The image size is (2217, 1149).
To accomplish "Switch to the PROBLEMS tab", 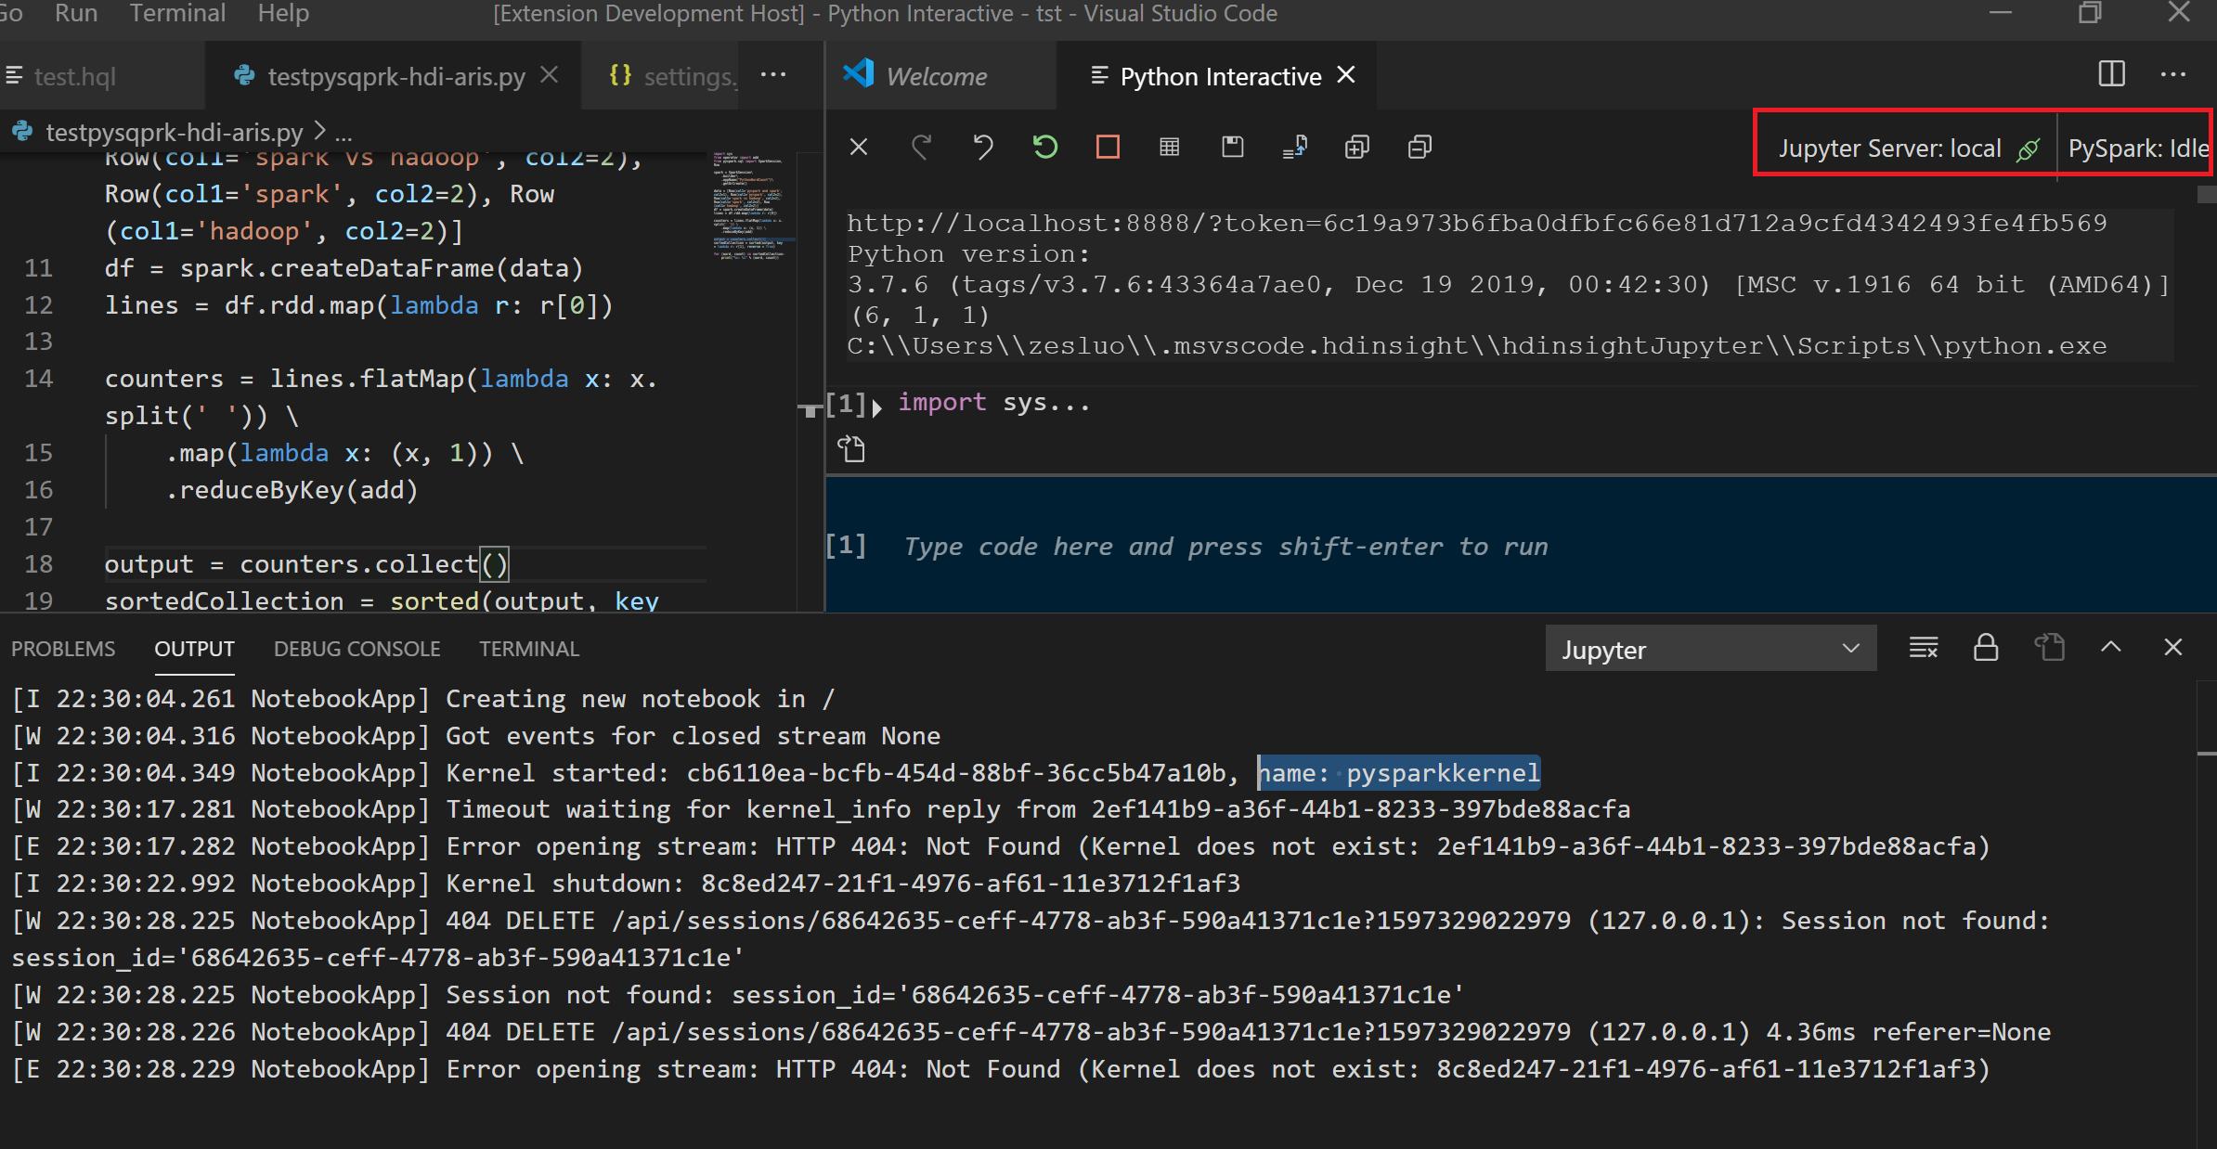I will (x=63, y=648).
